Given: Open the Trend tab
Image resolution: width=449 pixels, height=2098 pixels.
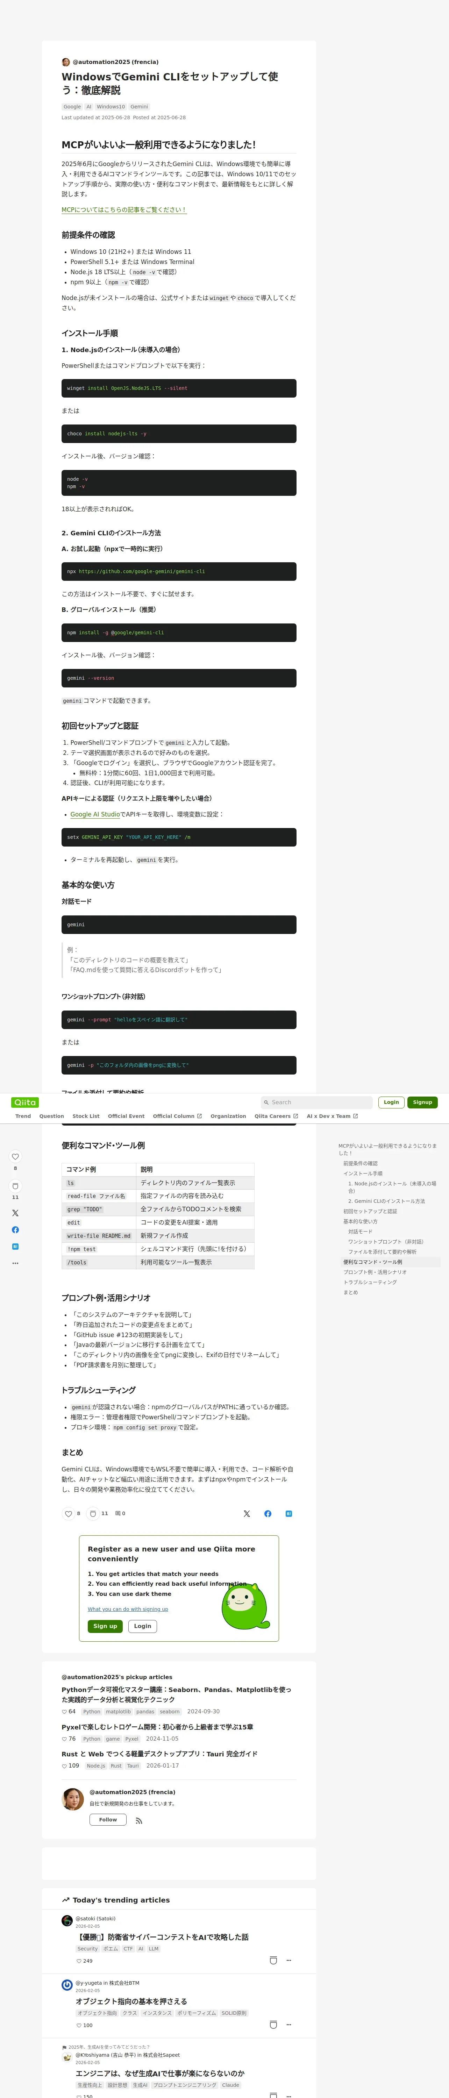Looking at the screenshot, I should click(x=23, y=1116).
